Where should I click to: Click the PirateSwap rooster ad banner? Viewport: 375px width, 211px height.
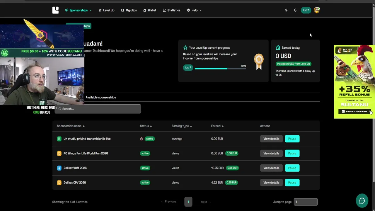click(354, 82)
